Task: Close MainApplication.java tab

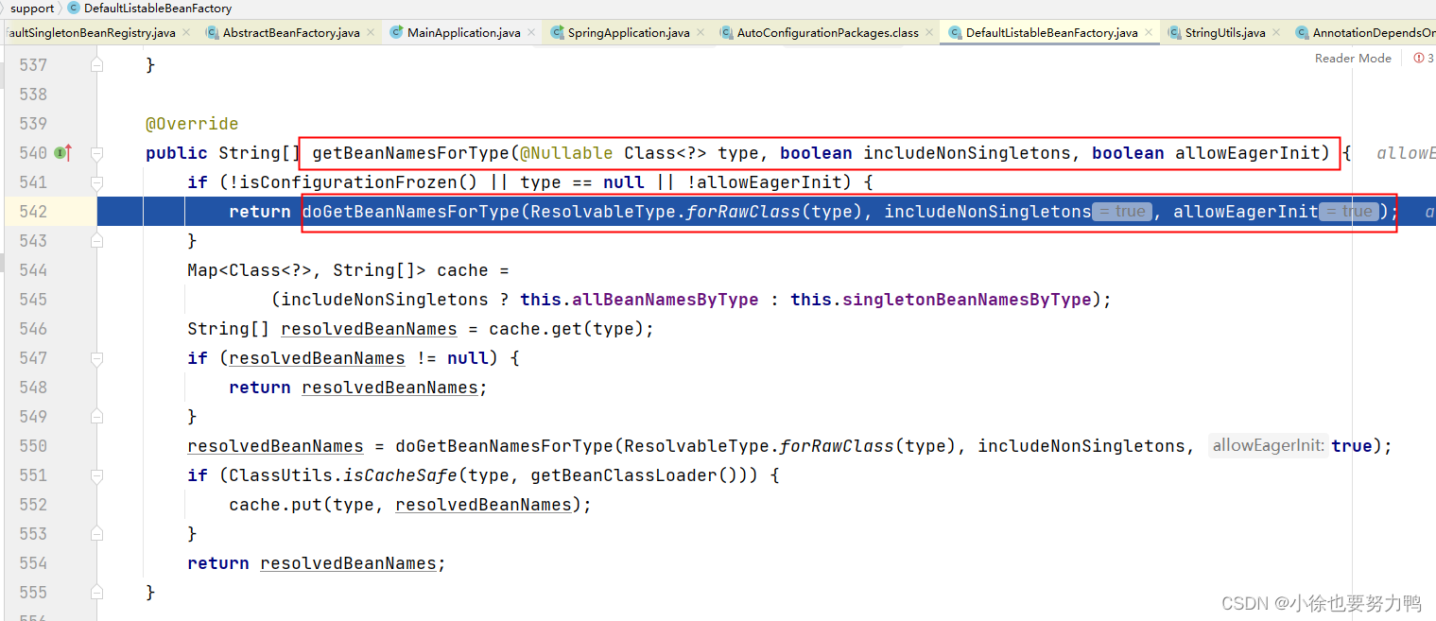Action: 532,32
